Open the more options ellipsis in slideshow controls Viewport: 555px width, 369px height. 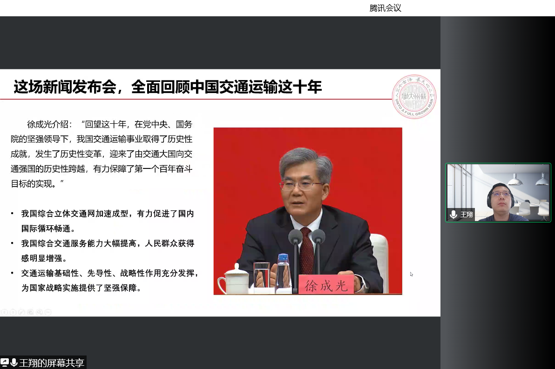click(x=48, y=312)
